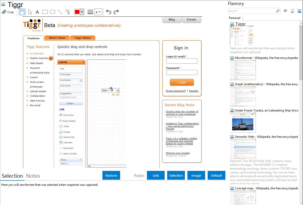Undo the last annotation
This screenshot has height=205, width=303.
109,12
